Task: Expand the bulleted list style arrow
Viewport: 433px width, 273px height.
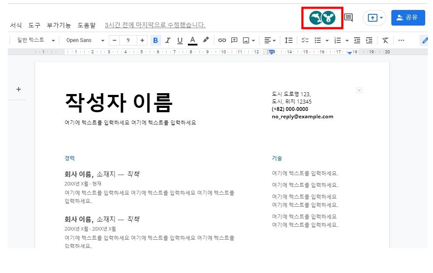Action: [x=327, y=41]
